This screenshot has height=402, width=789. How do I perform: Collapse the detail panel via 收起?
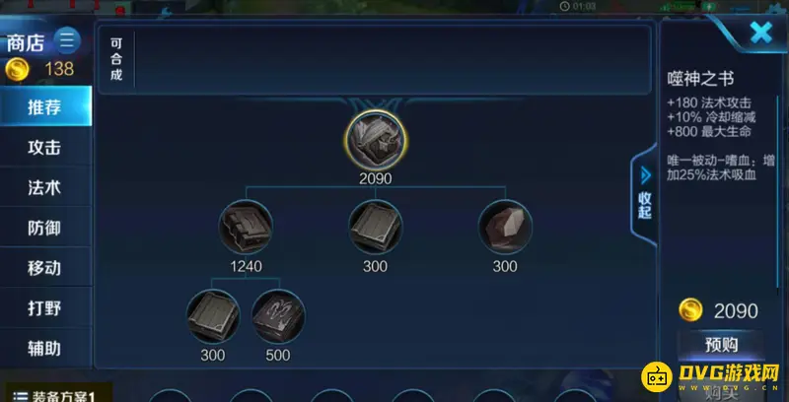(x=645, y=195)
